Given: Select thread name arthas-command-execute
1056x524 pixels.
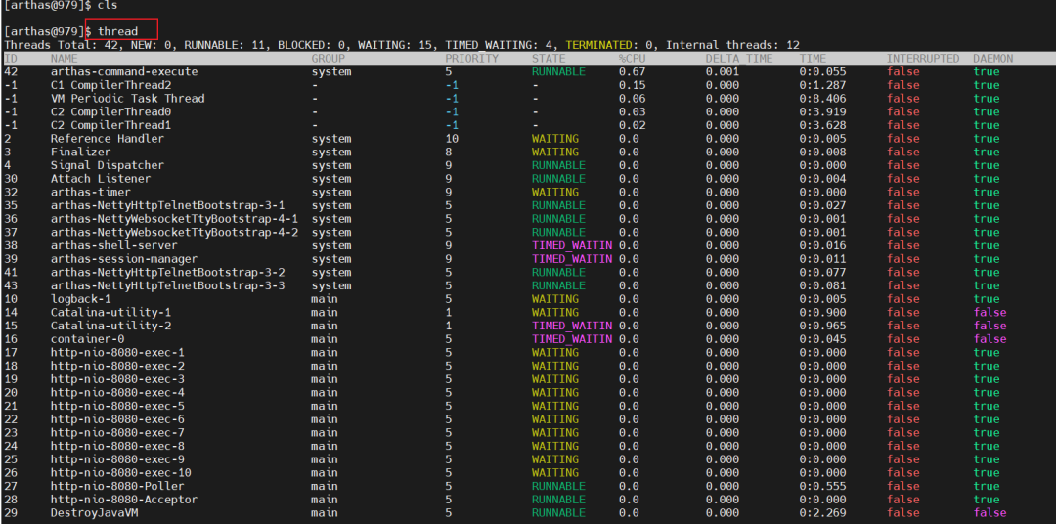Looking at the screenshot, I should click(124, 71).
